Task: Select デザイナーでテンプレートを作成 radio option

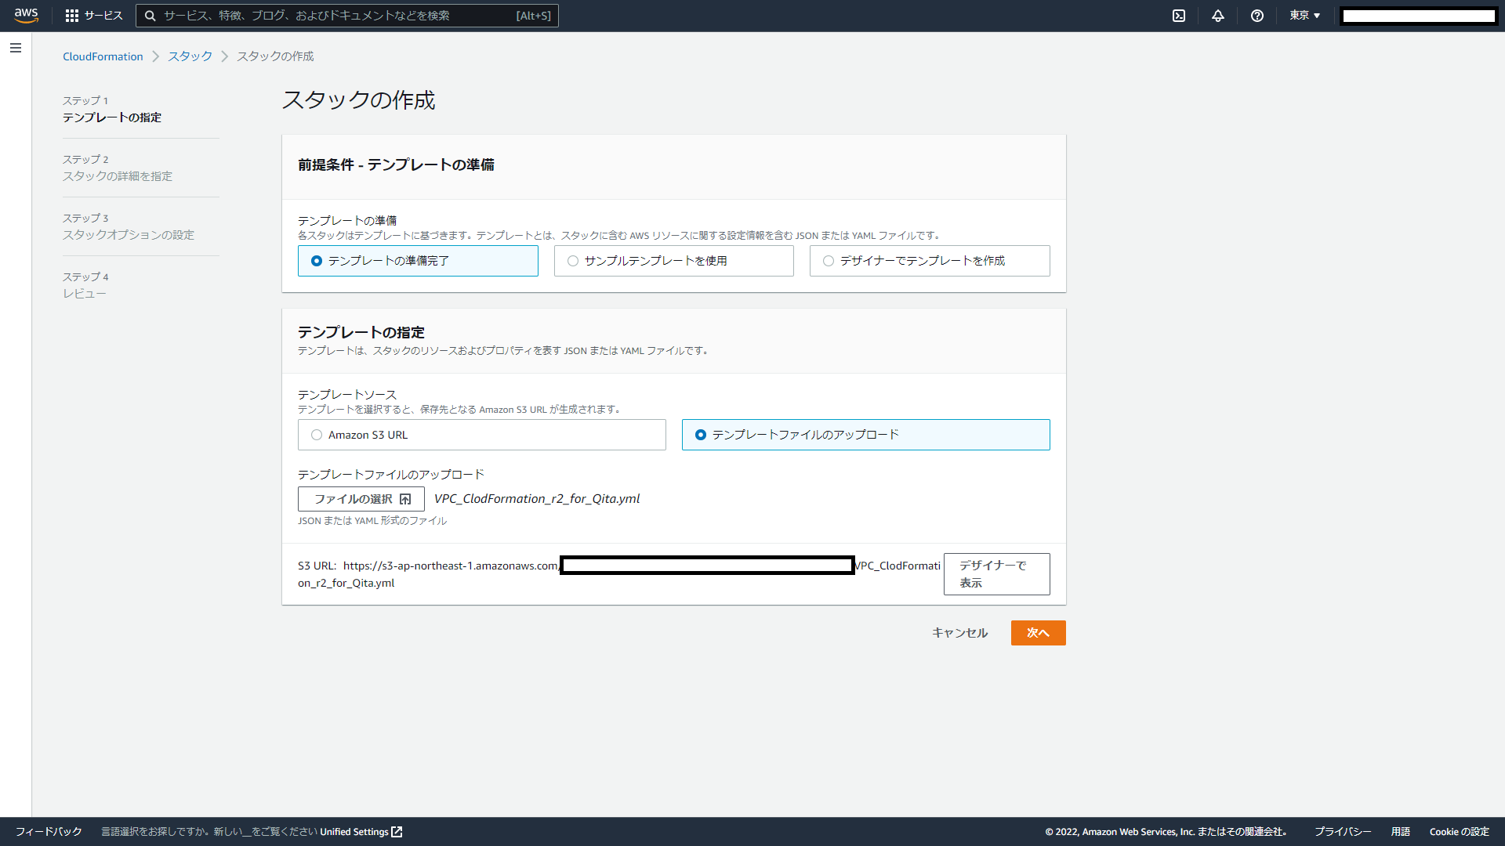Action: (x=829, y=261)
